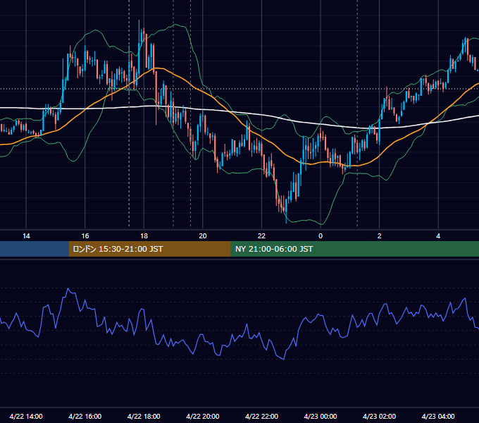
Task: Click the 4/22 14:00 date label
Action: (26, 416)
